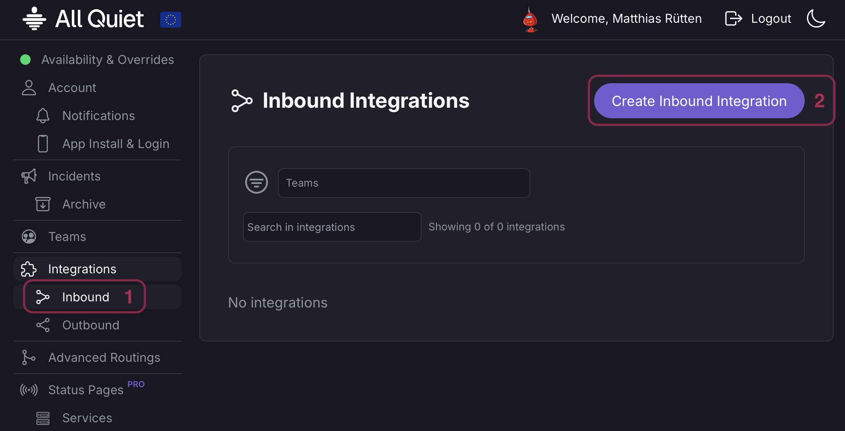Click the green availability status dot
This screenshot has width=845, height=431.
tap(25, 60)
